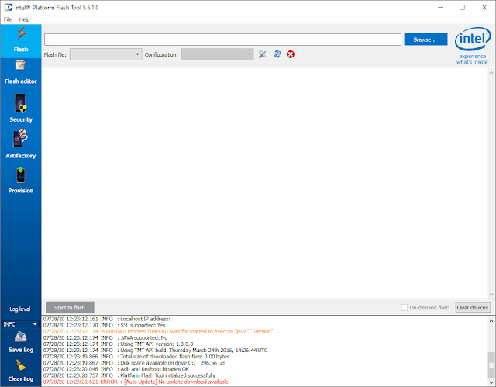Click the 'Flash file:' label
Image resolution: width=496 pixels, height=387 pixels.
[x=55, y=55]
